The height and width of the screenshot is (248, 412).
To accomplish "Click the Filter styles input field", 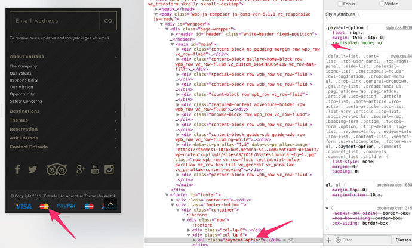I will click(363, 240).
